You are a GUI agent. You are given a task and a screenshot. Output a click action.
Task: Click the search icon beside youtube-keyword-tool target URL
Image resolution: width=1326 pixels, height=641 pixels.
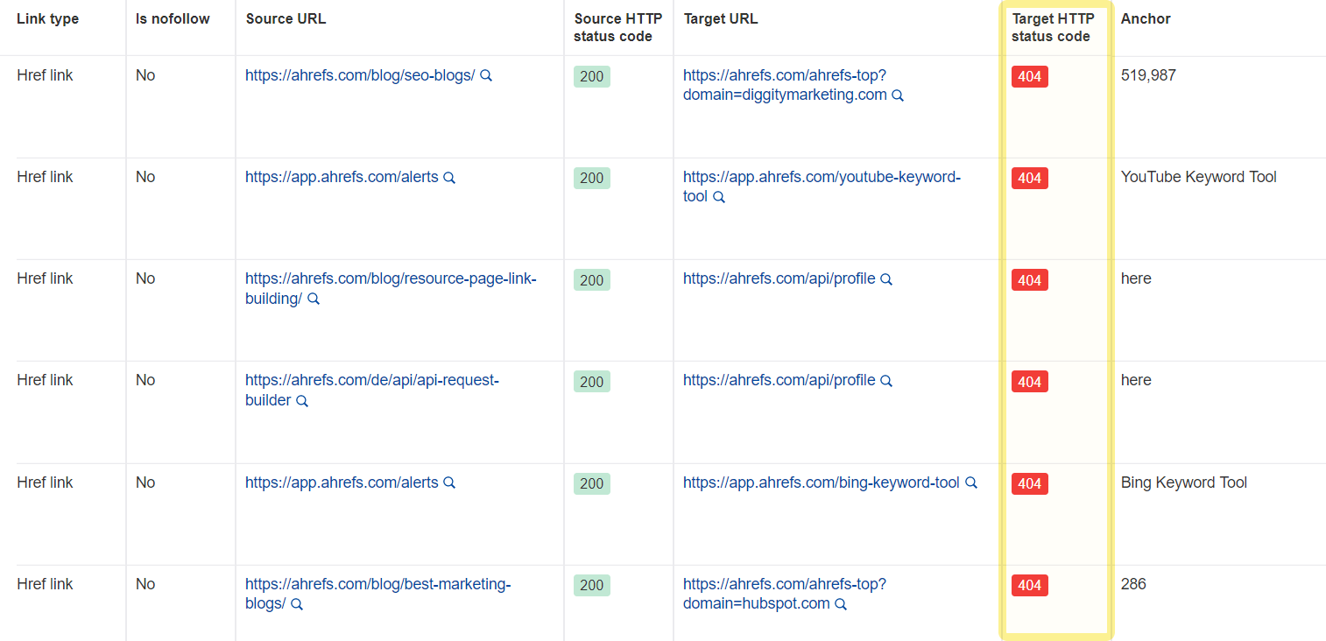(719, 197)
